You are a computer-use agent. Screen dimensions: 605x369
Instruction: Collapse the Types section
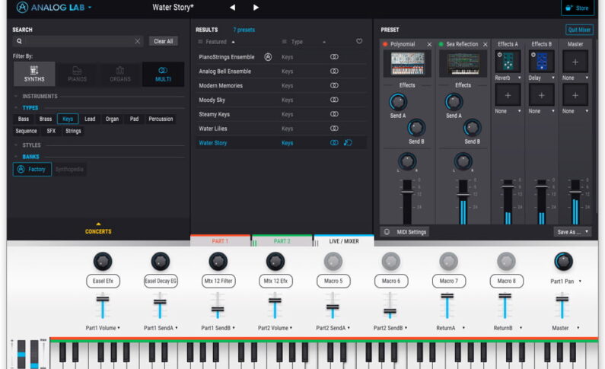[16, 107]
